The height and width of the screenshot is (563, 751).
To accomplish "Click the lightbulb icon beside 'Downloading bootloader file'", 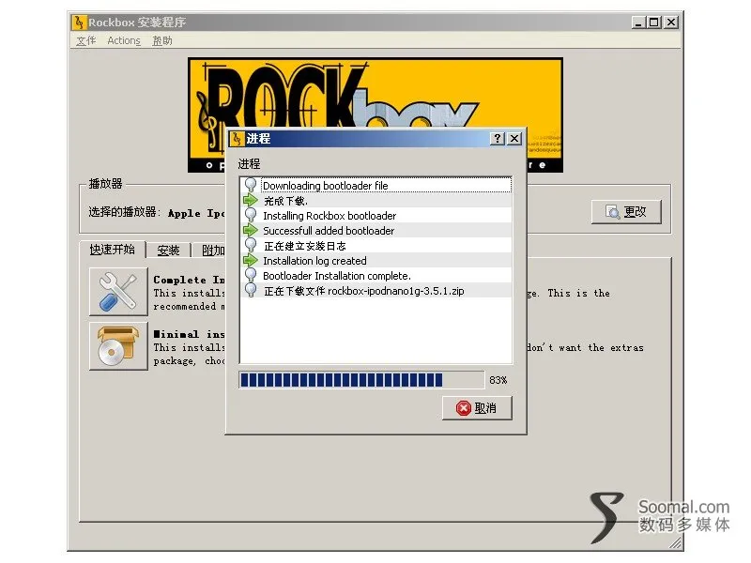I will click(x=251, y=185).
